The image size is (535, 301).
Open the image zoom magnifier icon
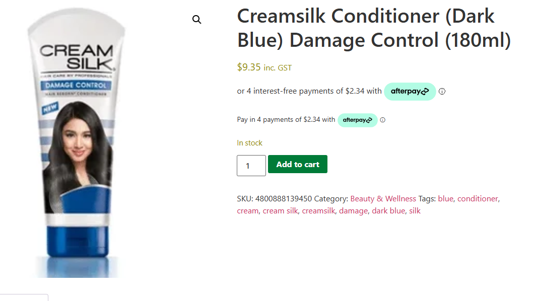point(196,19)
